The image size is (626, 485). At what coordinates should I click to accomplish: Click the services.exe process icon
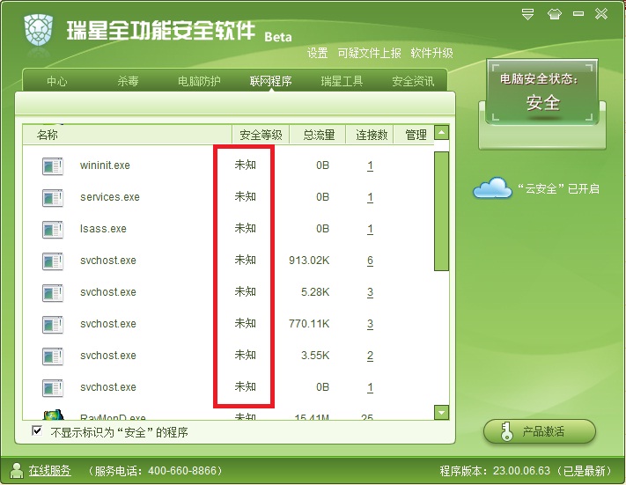coord(52,197)
